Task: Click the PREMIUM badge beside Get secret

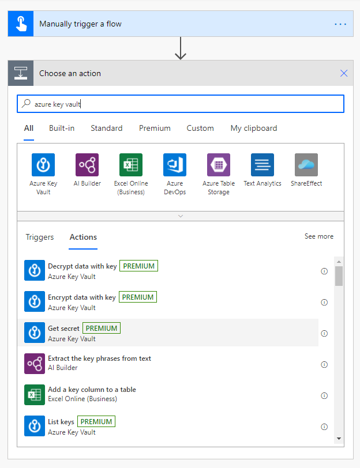Action: [x=102, y=328]
